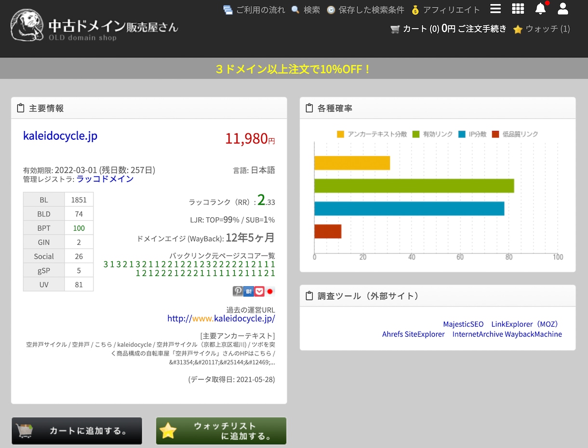This screenshot has height=448, width=588.
Task: Open the kaleidocycle.jp domain title link
Action: pos(60,136)
